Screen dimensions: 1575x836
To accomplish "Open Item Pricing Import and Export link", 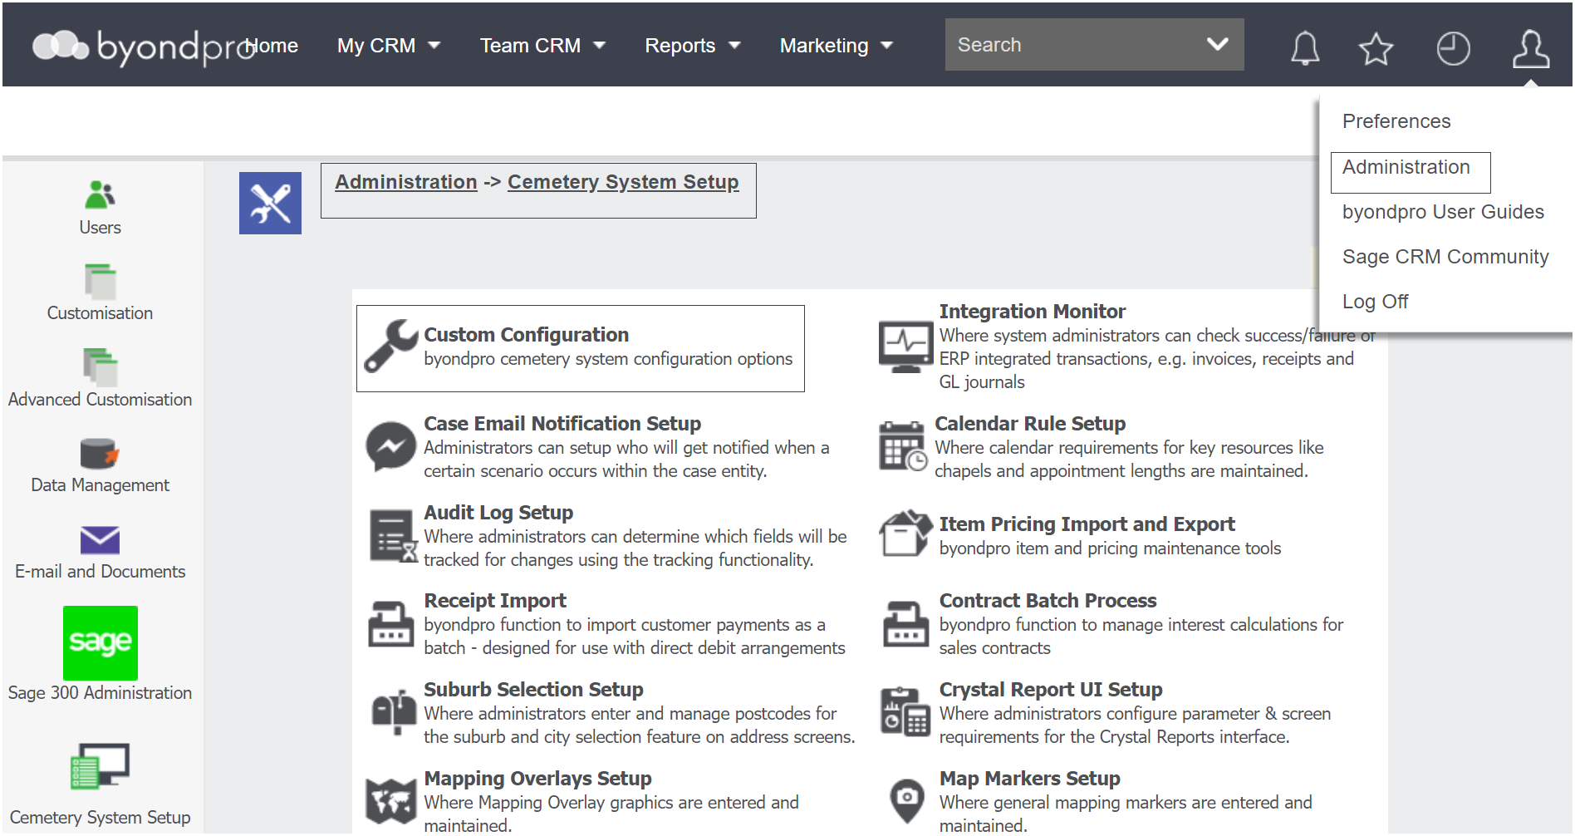I will click(x=1087, y=524).
